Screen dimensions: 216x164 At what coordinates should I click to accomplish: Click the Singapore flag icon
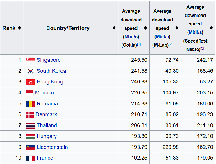point(31,60)
